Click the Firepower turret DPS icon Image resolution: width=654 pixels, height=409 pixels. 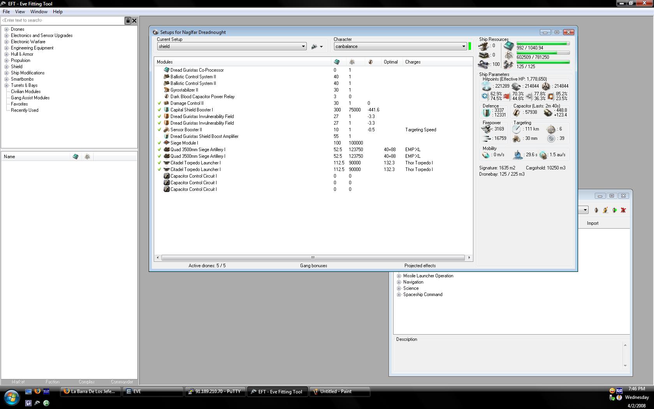coord(487,129)
